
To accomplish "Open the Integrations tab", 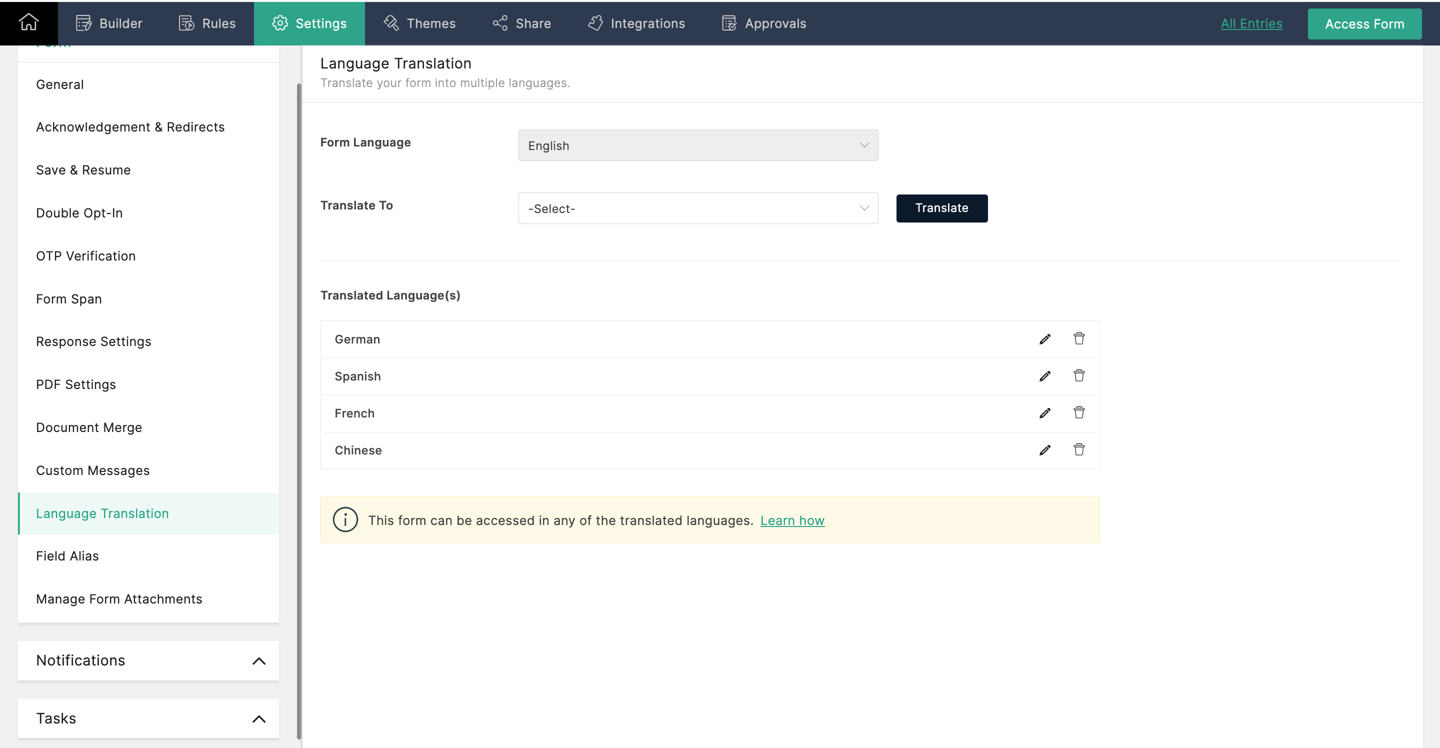I will coord(636,23).
